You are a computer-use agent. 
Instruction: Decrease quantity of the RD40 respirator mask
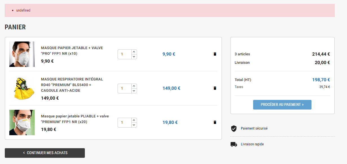(134, 91)
